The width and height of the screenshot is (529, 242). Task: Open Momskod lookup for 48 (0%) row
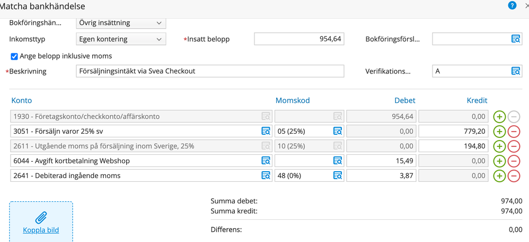[337, 175]
